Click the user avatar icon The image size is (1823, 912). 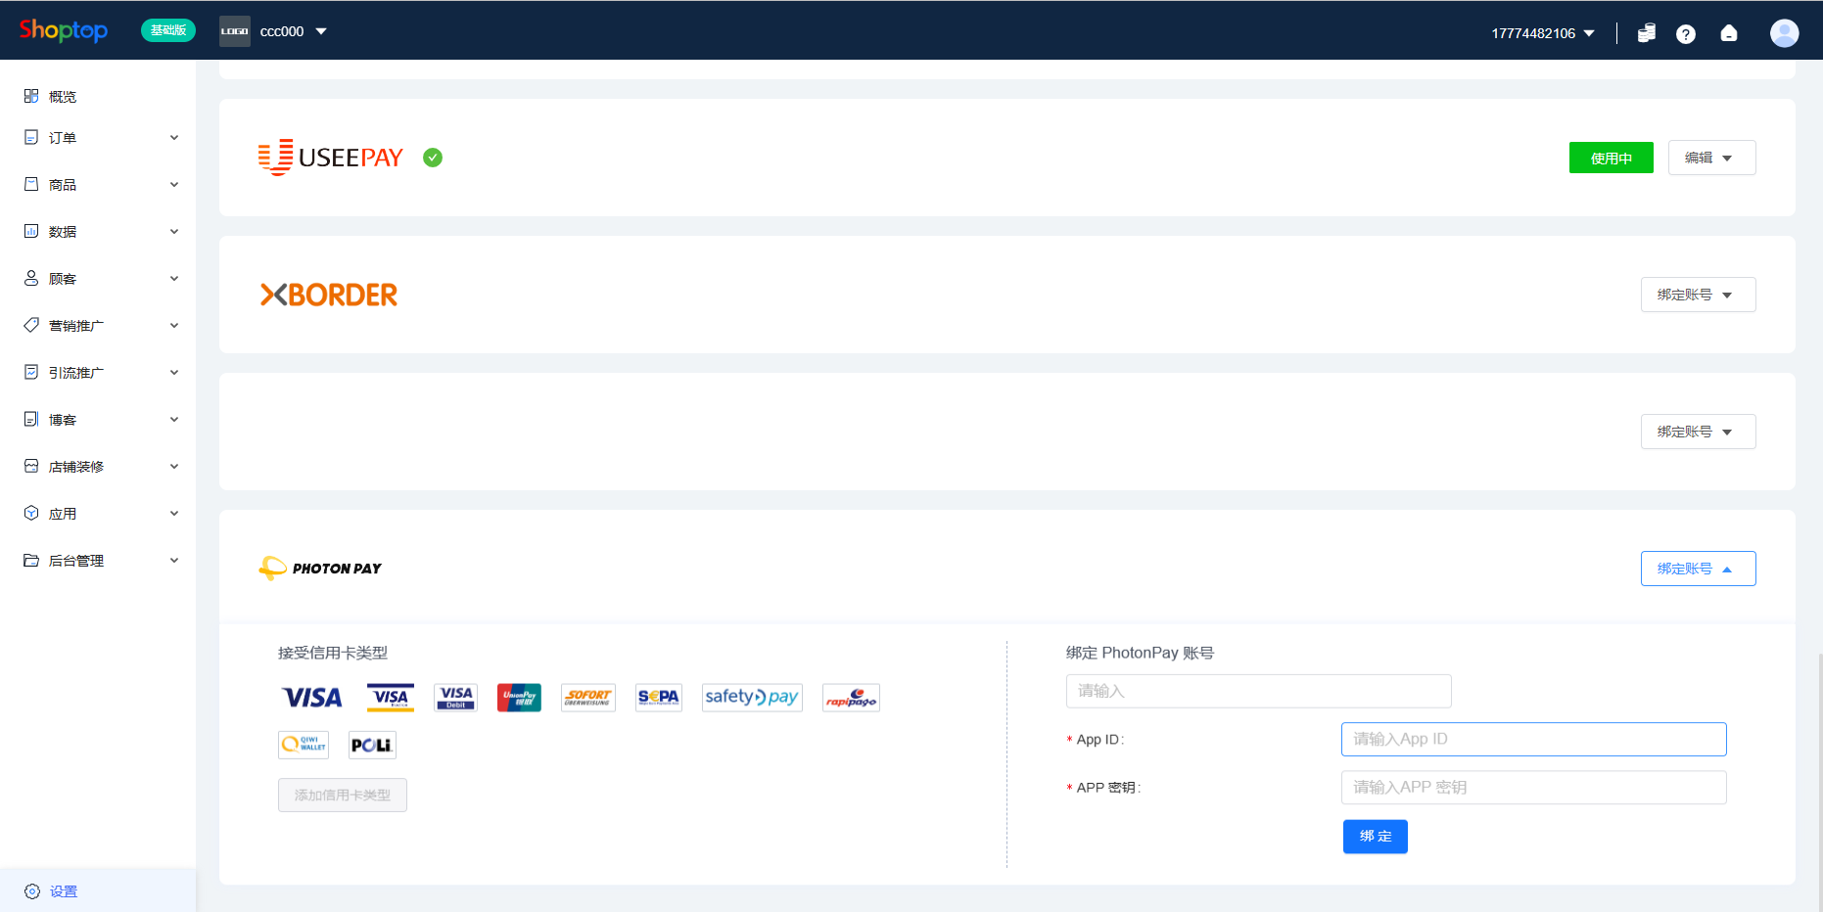(1785, 33)
